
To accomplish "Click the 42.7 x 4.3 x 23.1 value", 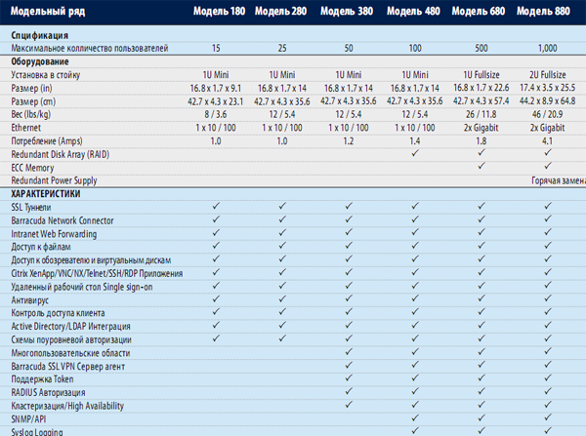I will [216, 101].
